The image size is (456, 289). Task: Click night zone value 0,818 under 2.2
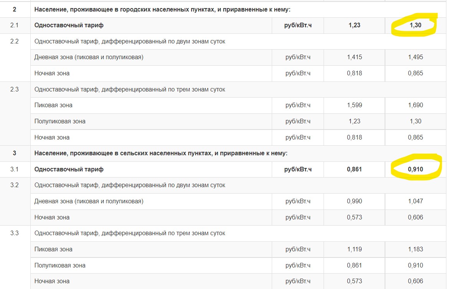[x=354, y=73]
